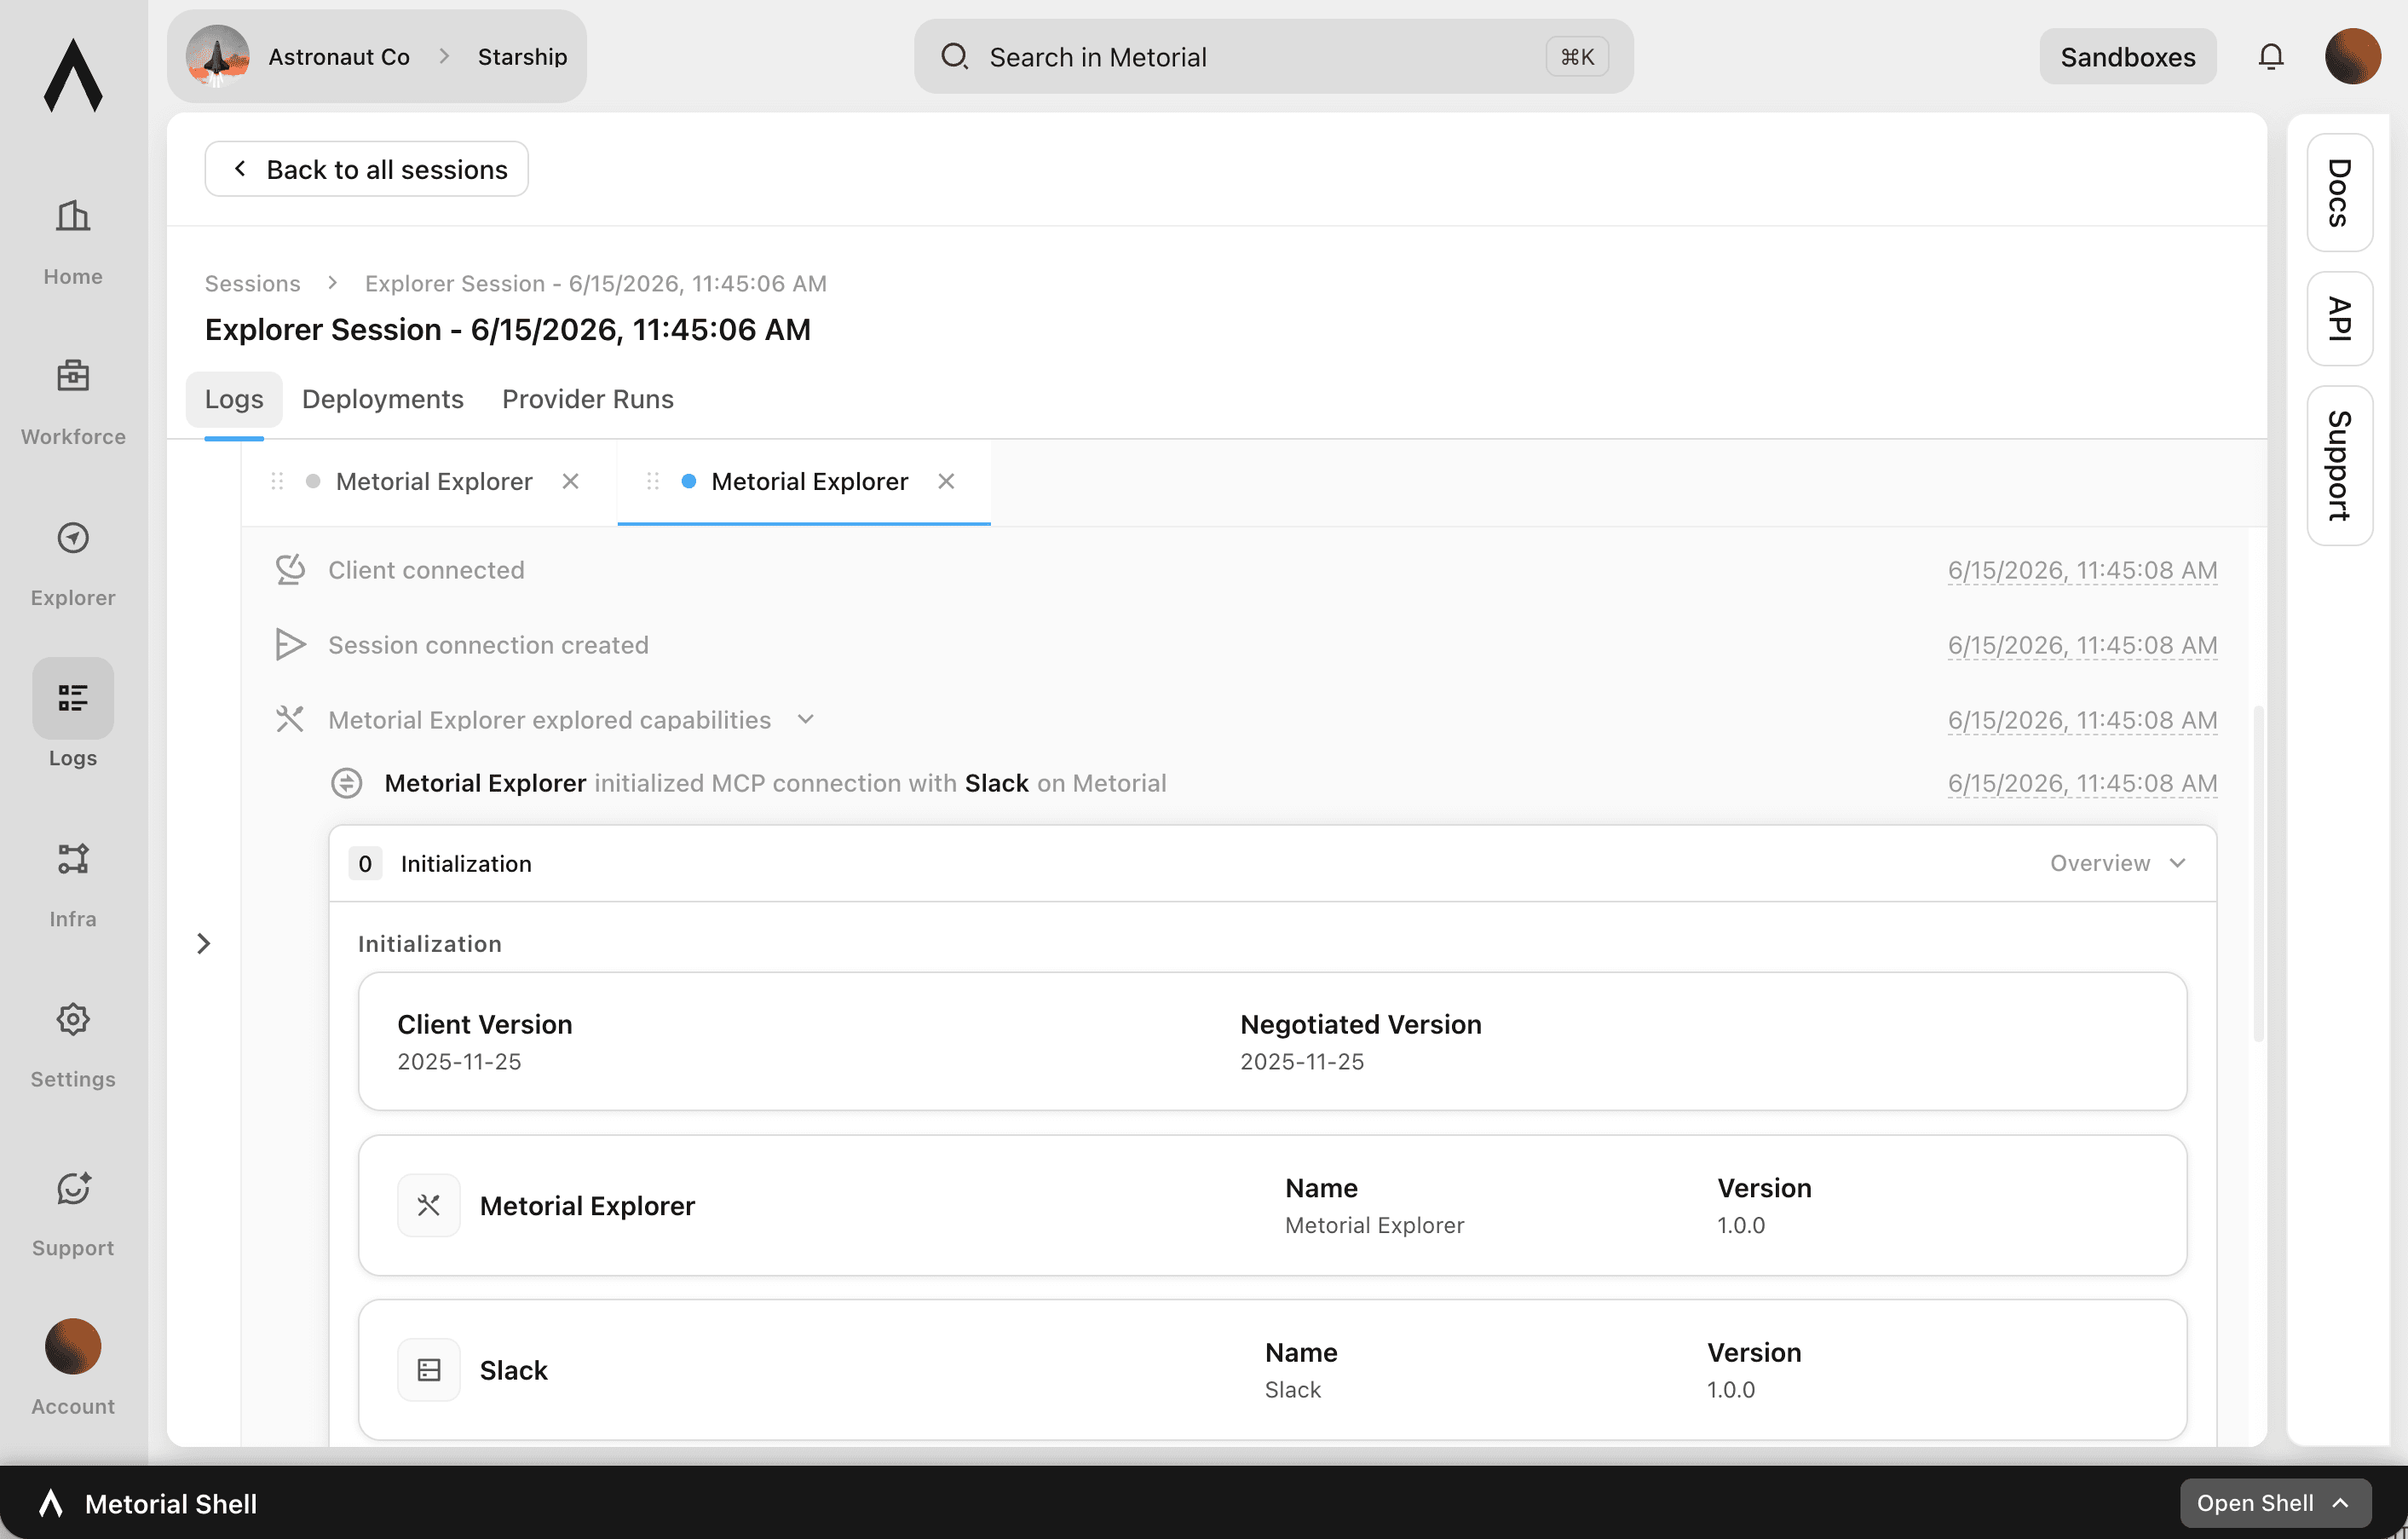
Task: Switch to the Deployments tab
Action: pos(383,399)
